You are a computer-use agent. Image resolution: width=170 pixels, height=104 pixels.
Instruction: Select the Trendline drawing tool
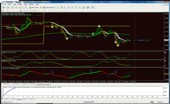(x=17, y=11)
